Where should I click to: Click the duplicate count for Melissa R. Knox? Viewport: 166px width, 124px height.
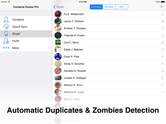[163, 85]
